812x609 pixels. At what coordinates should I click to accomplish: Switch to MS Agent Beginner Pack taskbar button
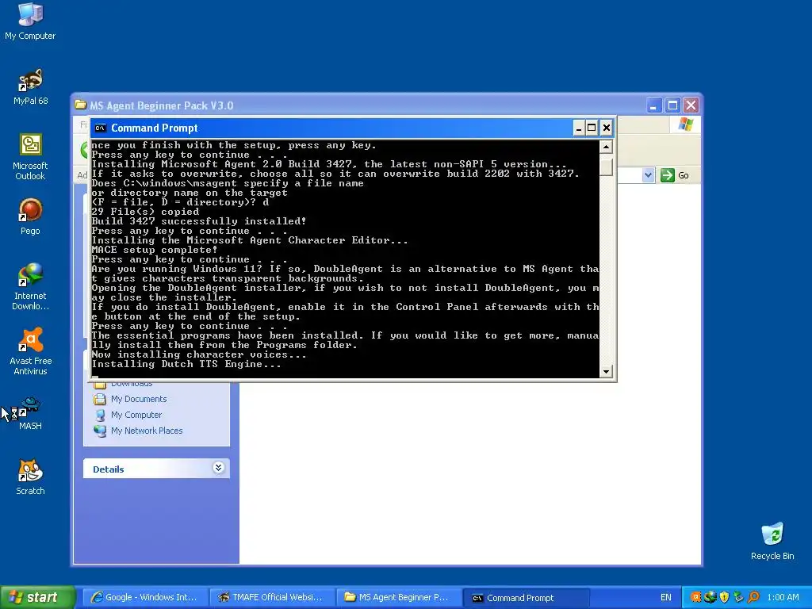(x=398, y=598)
